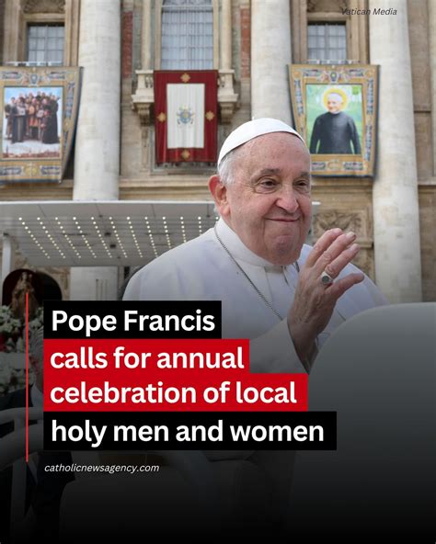Click the white skullcap

259,136
